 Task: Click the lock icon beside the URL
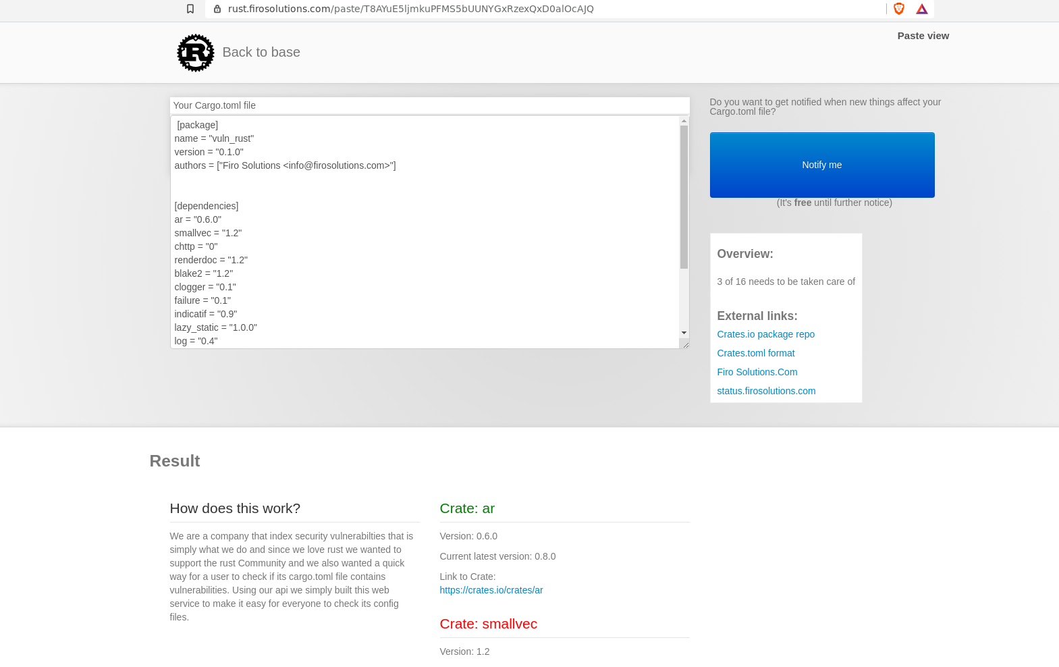tap(217, 9)
